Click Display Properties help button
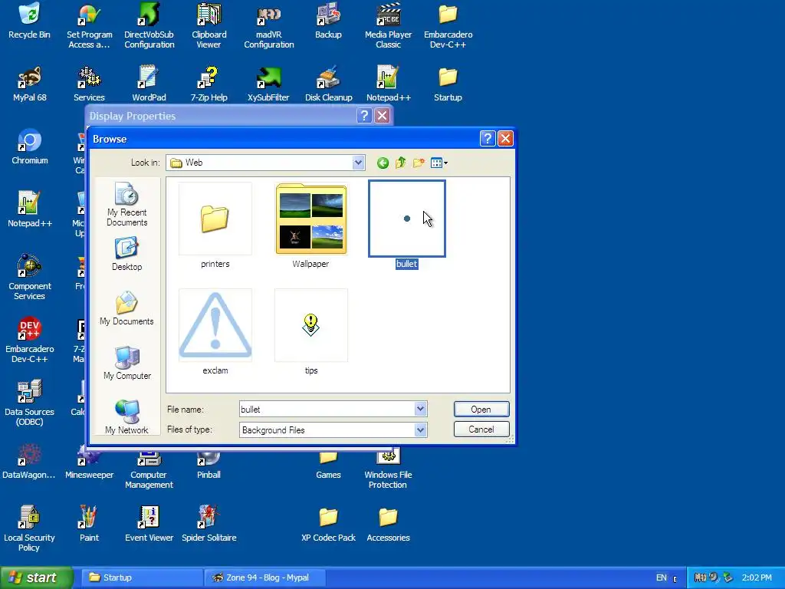Image resolution: width=785 pixels, height=589 pixels. [364, 116]
